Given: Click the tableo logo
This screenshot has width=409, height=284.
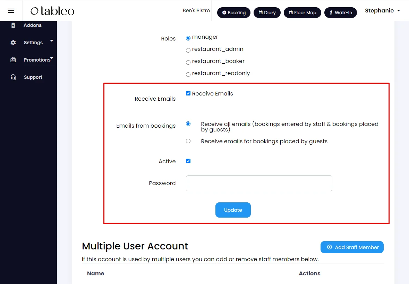Looking at the screenshot, I should [52, 11].
